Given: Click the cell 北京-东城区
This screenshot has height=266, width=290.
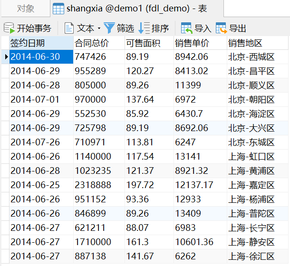Looking at the screenshot, I should (258, 142).
